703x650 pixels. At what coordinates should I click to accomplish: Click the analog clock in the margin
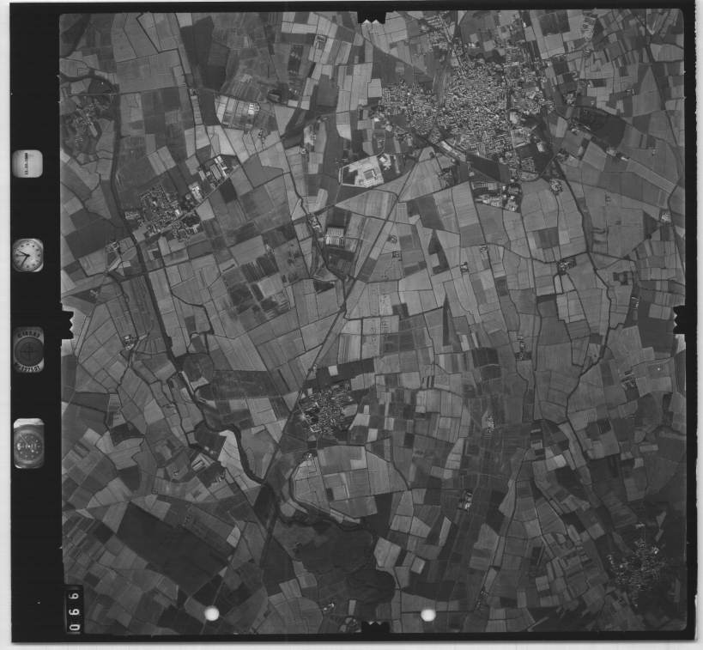27,255
